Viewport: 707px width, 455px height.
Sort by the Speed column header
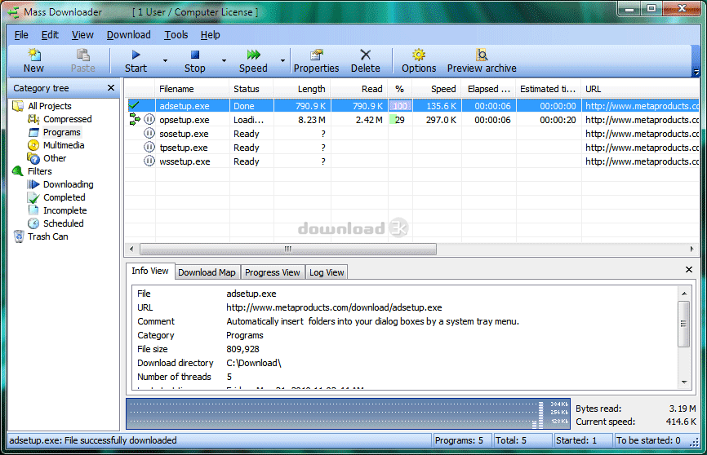pyautogui.click(x=437, y=89)
